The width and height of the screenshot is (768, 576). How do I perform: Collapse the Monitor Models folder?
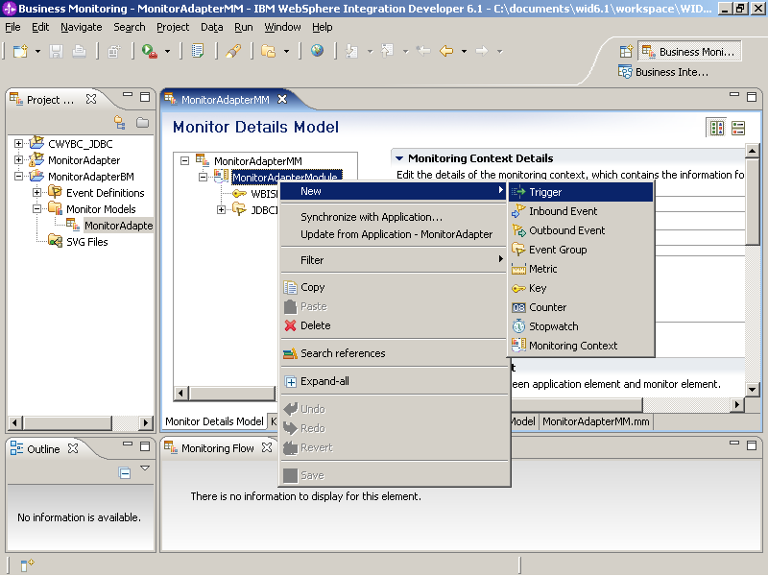[x=36, y=208]
